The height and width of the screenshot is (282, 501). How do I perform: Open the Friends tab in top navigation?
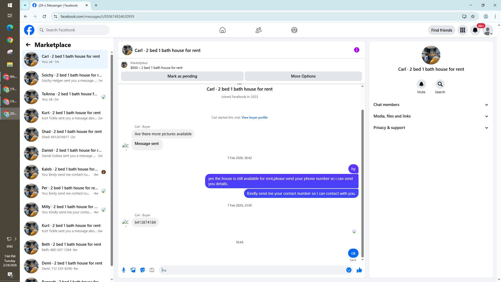pyautogui.click(x=258, y=30)
